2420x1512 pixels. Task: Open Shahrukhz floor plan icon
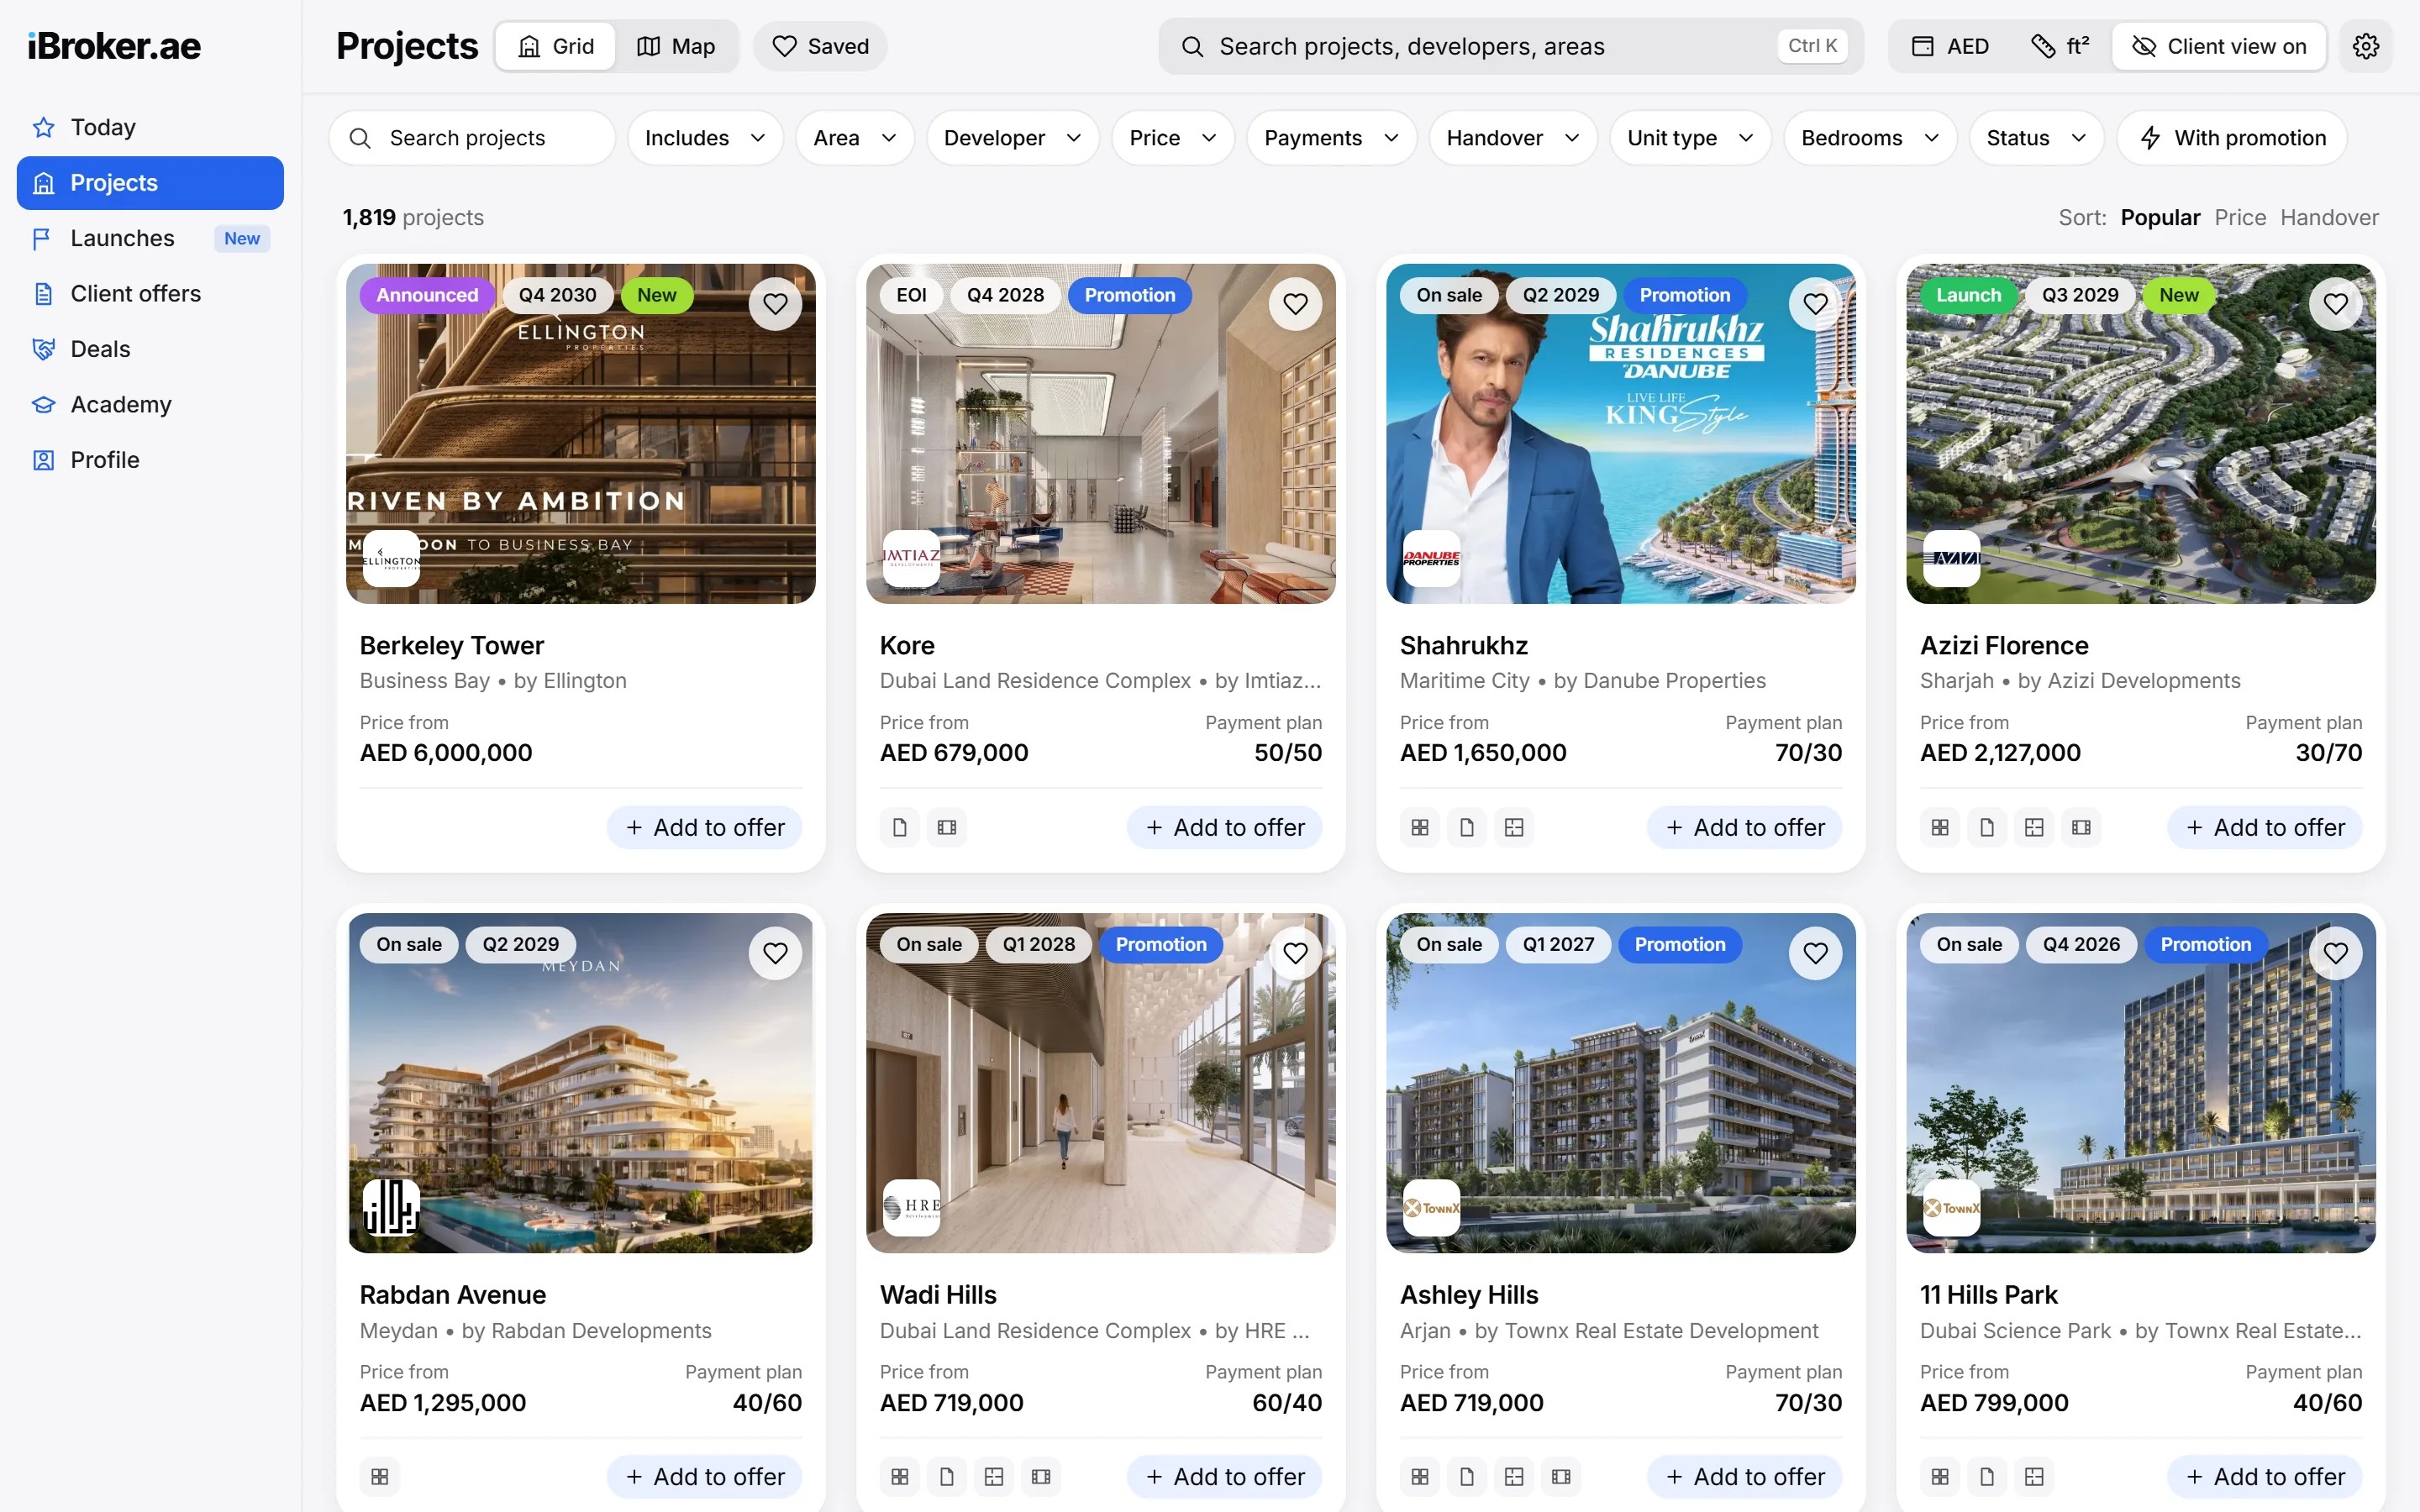(1514, 827)
